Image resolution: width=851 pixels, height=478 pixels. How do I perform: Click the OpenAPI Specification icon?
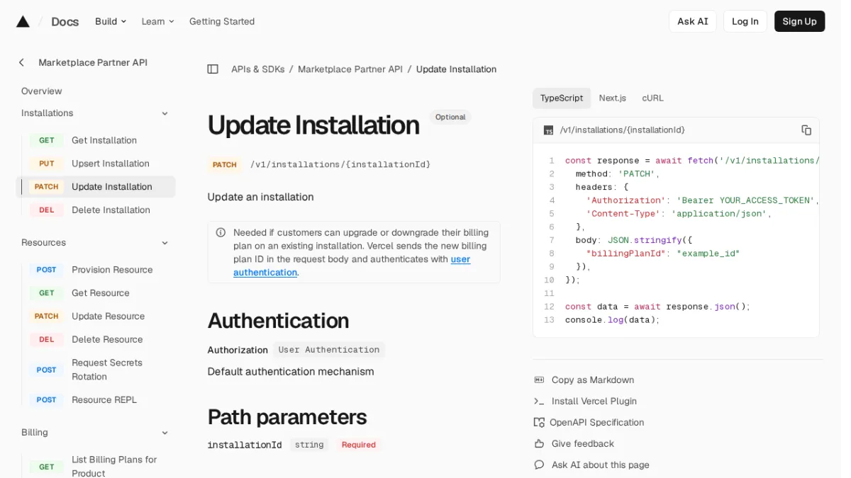click(539, 422)
